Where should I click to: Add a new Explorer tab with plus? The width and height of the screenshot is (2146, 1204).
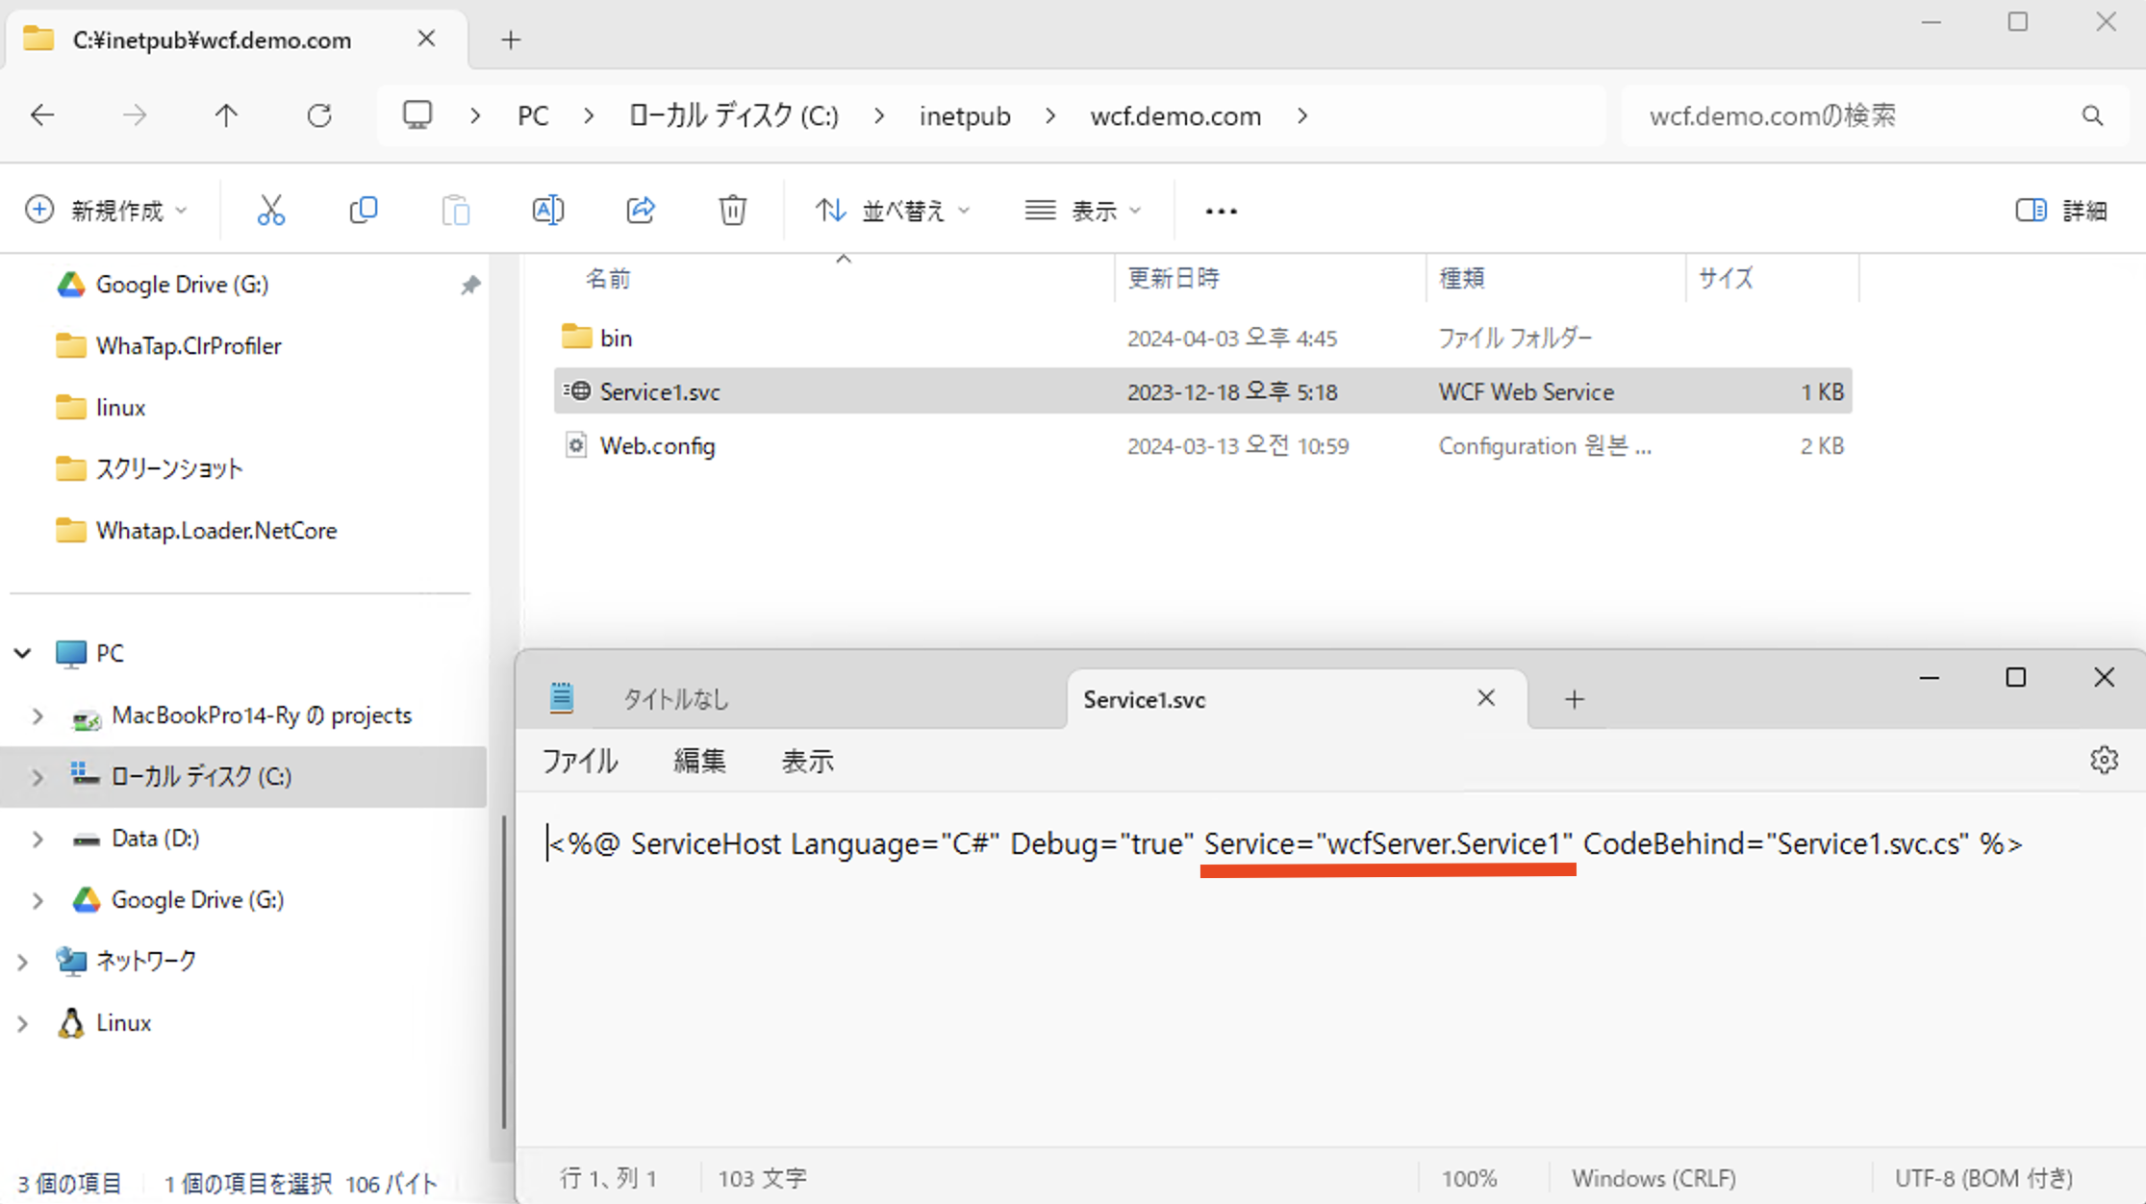pyautogui.click(x=511, y=39)
